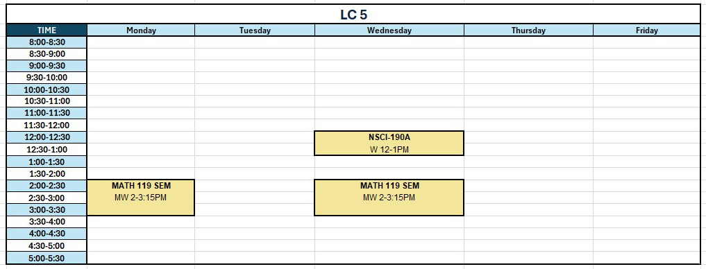Select the 11:30-12:00 time cell
Screen dimensions: 706x269
point(47,125)
